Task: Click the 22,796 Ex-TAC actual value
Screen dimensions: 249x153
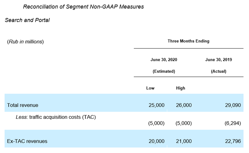Action: (x=233, y=141)
